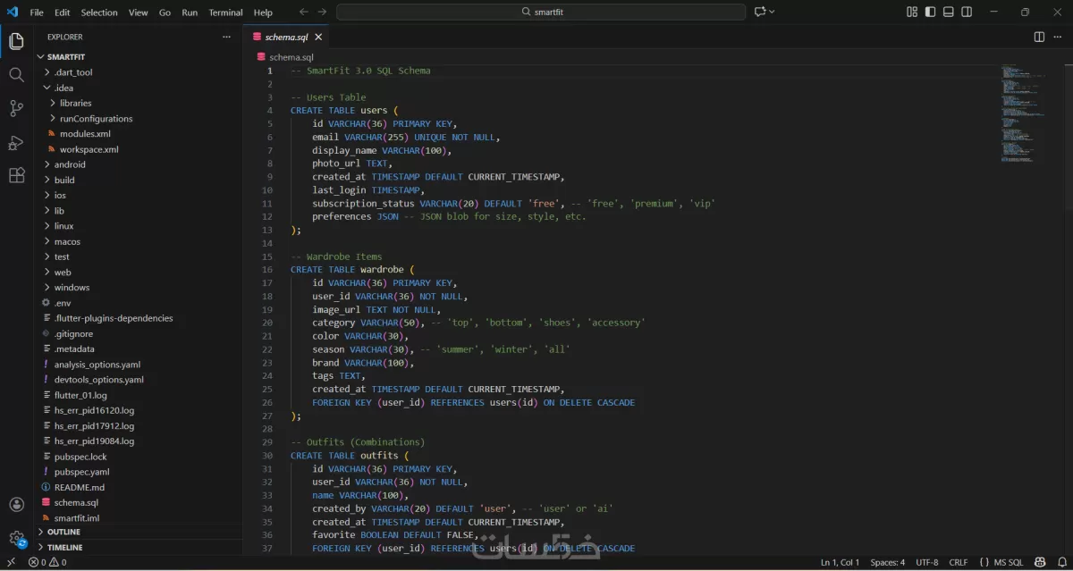Click the Accounts icon

[16, 506]
